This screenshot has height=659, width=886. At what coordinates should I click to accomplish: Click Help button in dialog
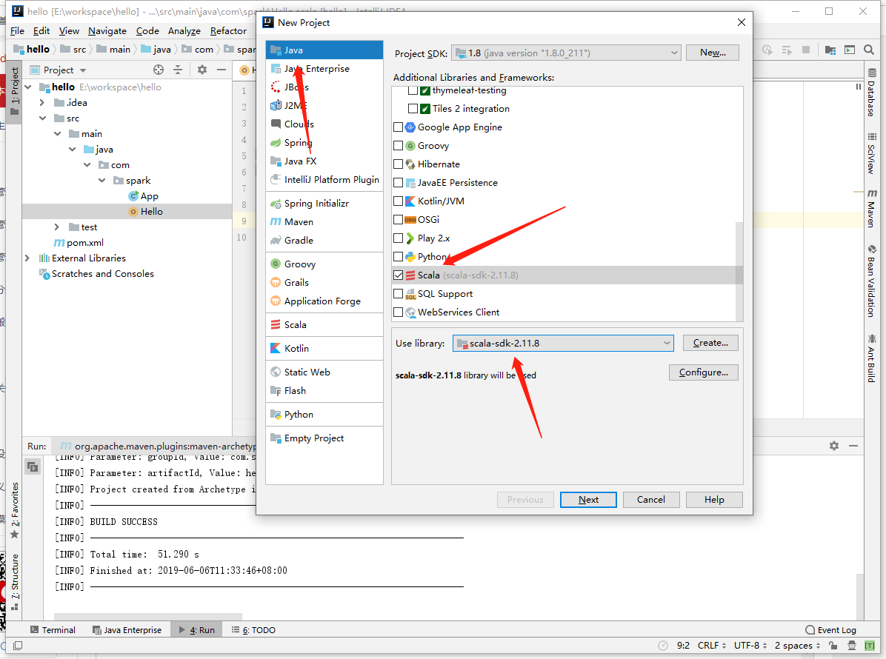(714, 500)
